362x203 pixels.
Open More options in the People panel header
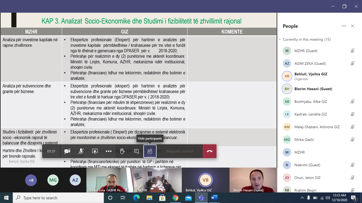[x=344, y=26]
